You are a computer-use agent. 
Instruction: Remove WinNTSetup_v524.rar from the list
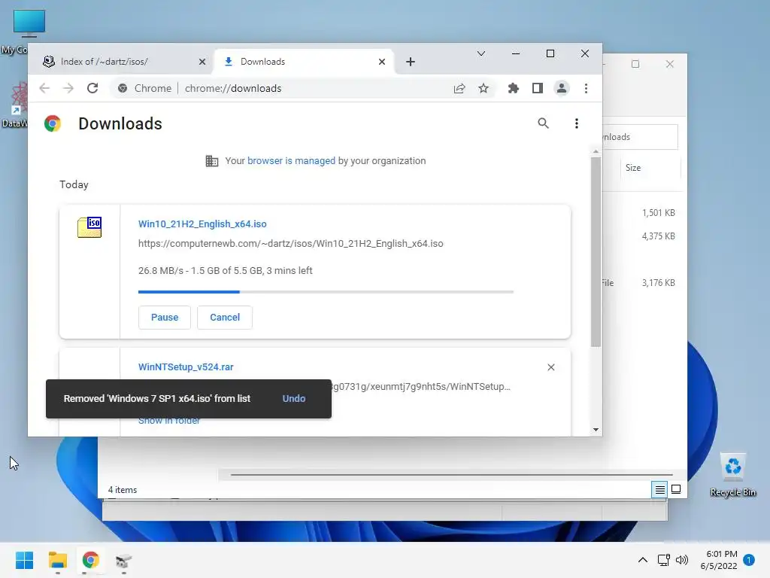point(551,367)
